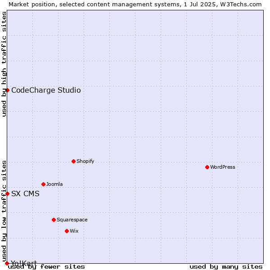270x270 pixels.
Task: Select the SX CMS red marker
Action: [7, 193]
